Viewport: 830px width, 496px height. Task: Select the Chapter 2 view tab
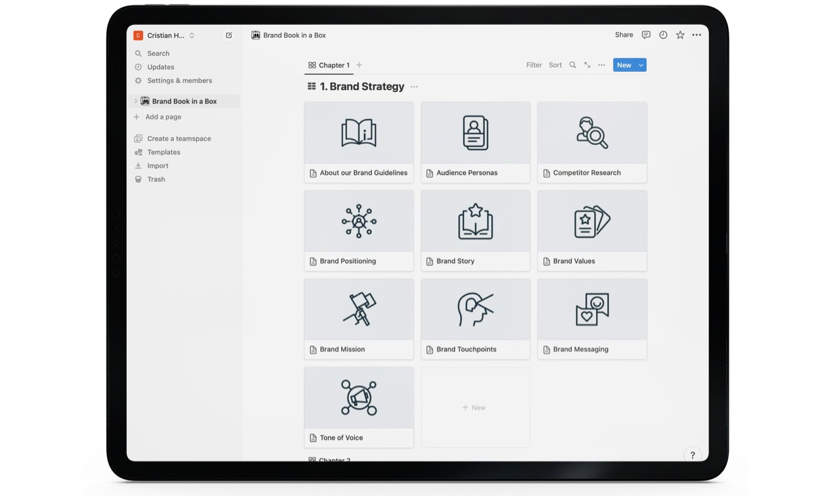tap(329, 460)
